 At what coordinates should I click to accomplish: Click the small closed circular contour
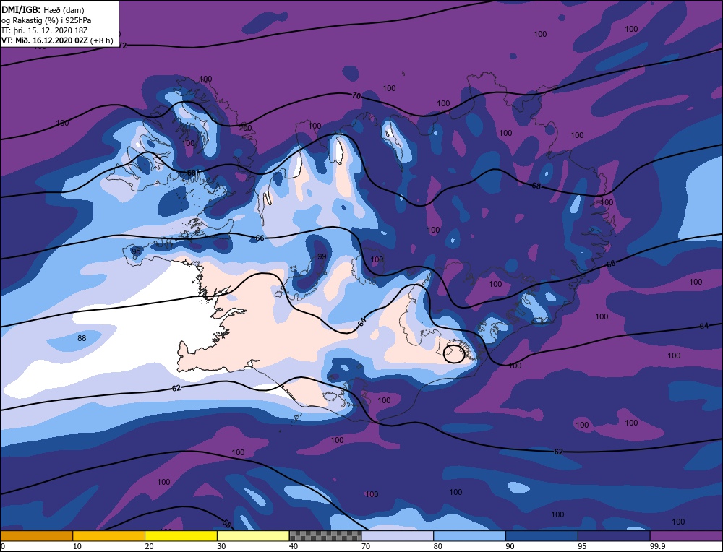tap(454, 354)
